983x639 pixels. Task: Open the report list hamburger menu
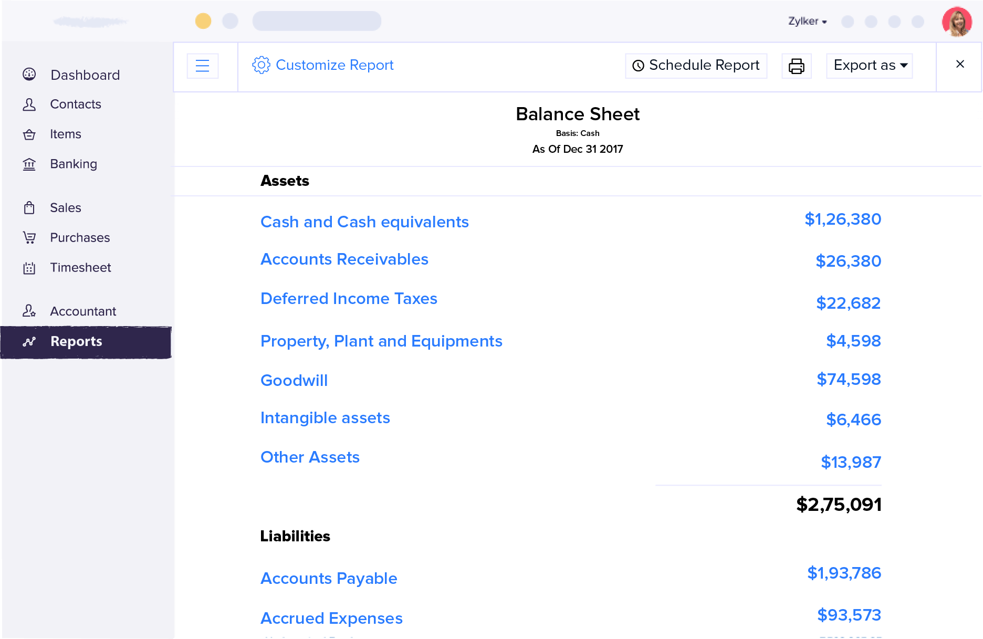pyautogui.click(x=203, y=66)
